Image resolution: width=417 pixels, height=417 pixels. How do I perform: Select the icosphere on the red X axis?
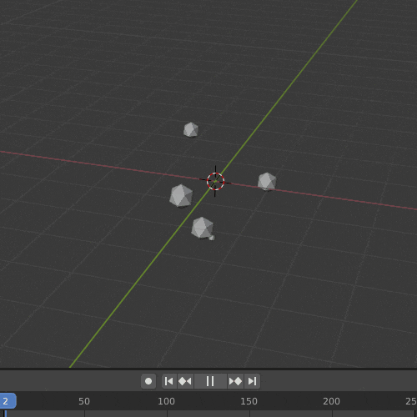(267, 182)
